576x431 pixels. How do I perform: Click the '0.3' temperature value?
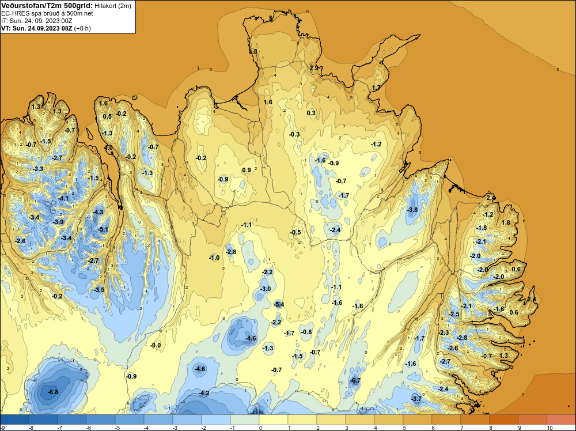311,113
